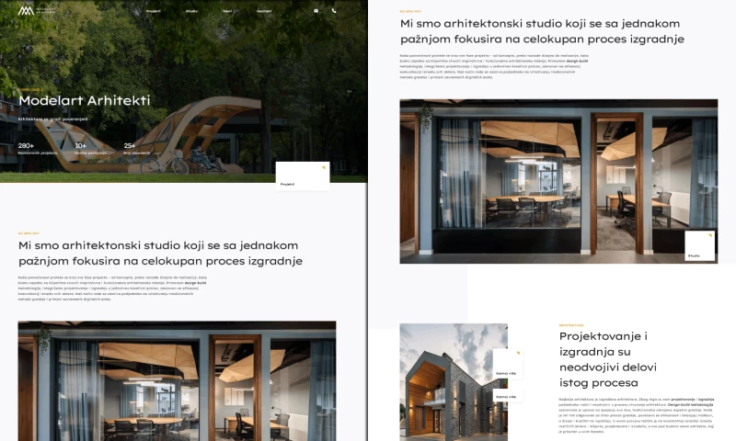Screen dimensions: 736x441
Task: Go to the Studio menu item in header
Action: tap(191, 11)
